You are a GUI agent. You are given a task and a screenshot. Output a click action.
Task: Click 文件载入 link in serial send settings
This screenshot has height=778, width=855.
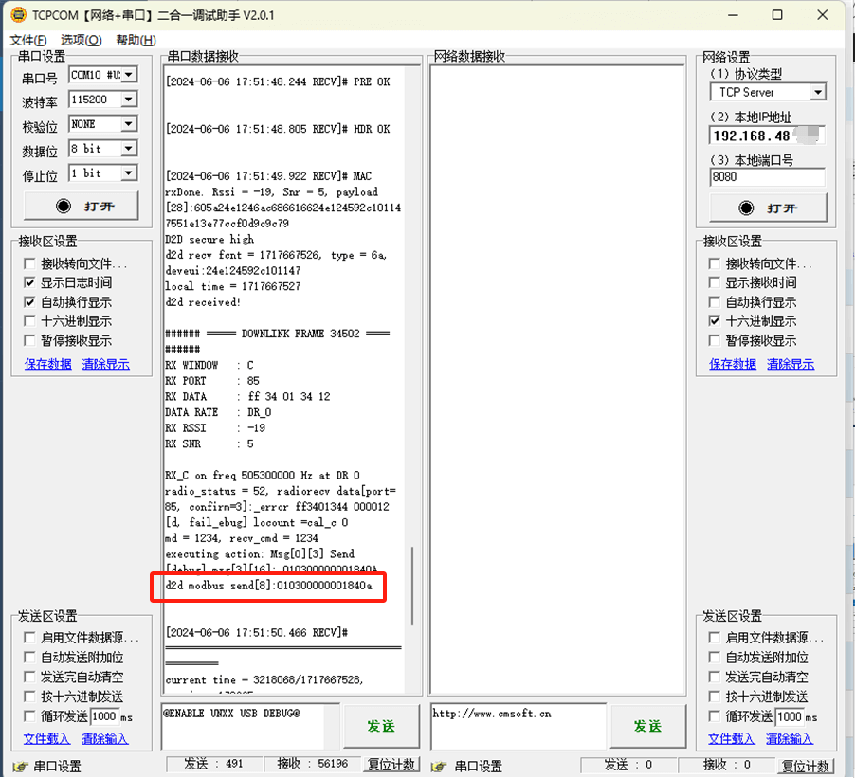point(46,738)
